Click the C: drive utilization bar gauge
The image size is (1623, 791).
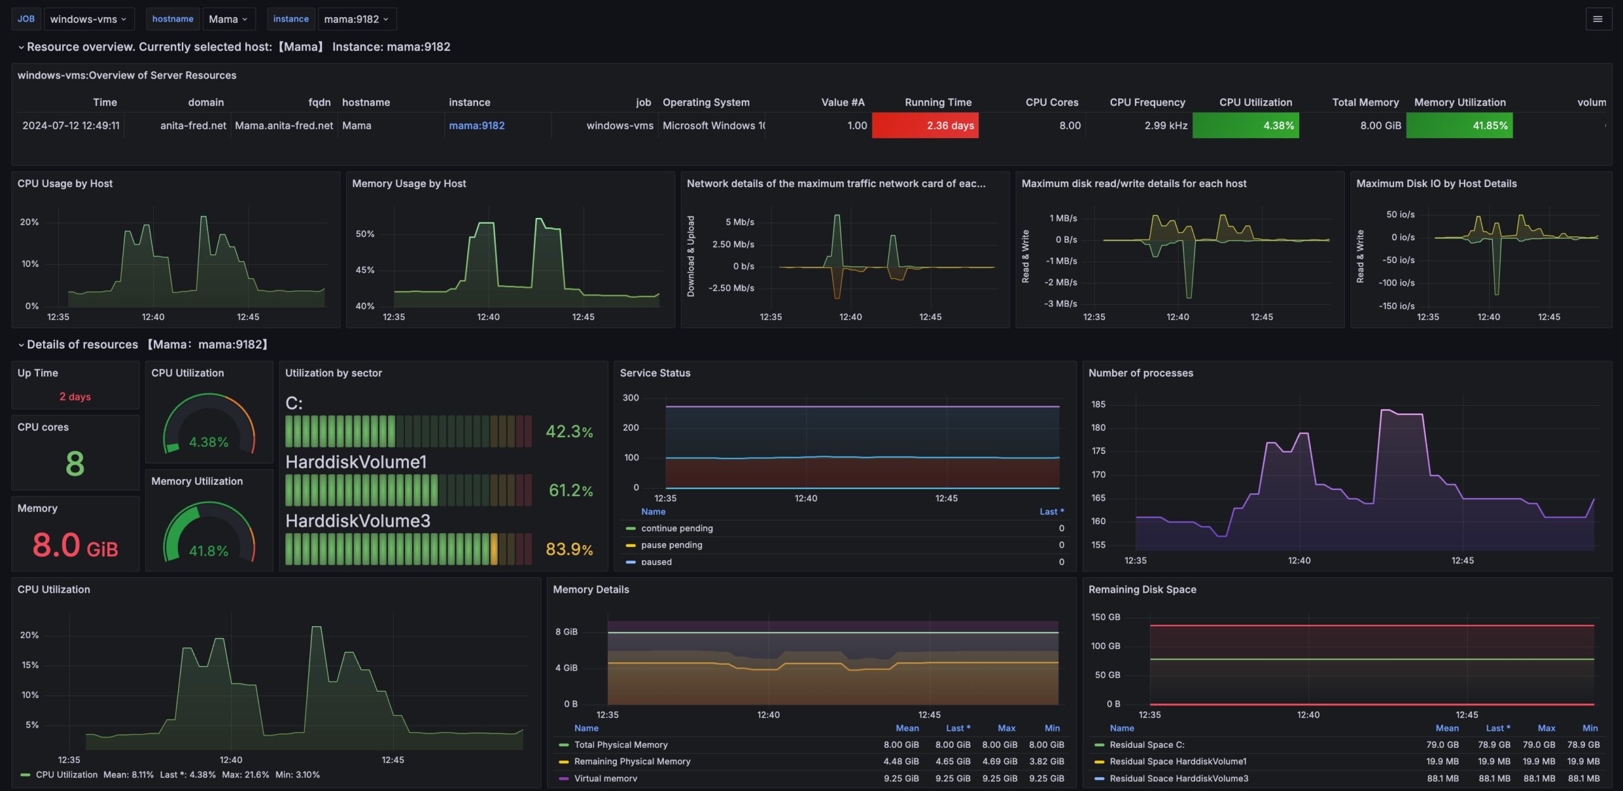408,432
